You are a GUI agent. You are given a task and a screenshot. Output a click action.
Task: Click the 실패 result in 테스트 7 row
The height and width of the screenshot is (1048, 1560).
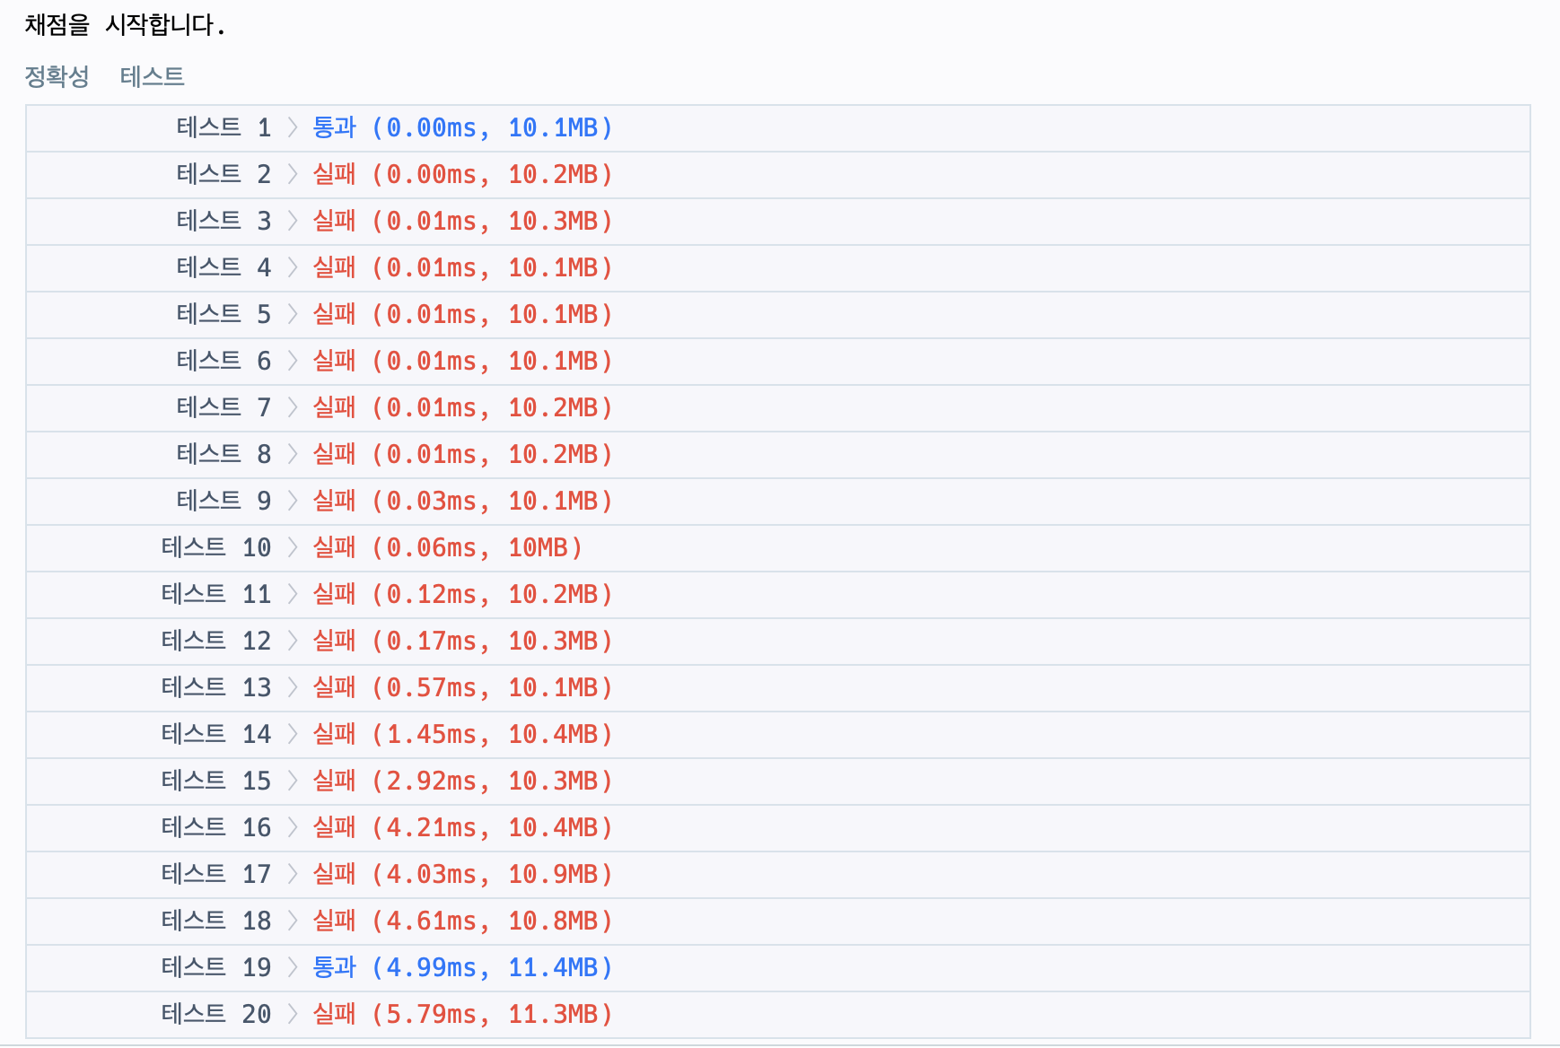tap(462, 407)
